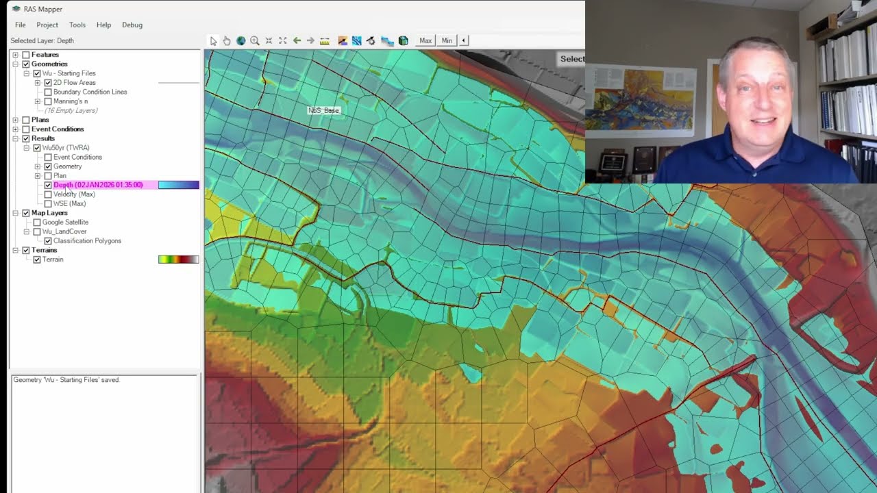Click the blue particle tracing icon
Screen dimensions: 877x493
click(x=356, y=41)
